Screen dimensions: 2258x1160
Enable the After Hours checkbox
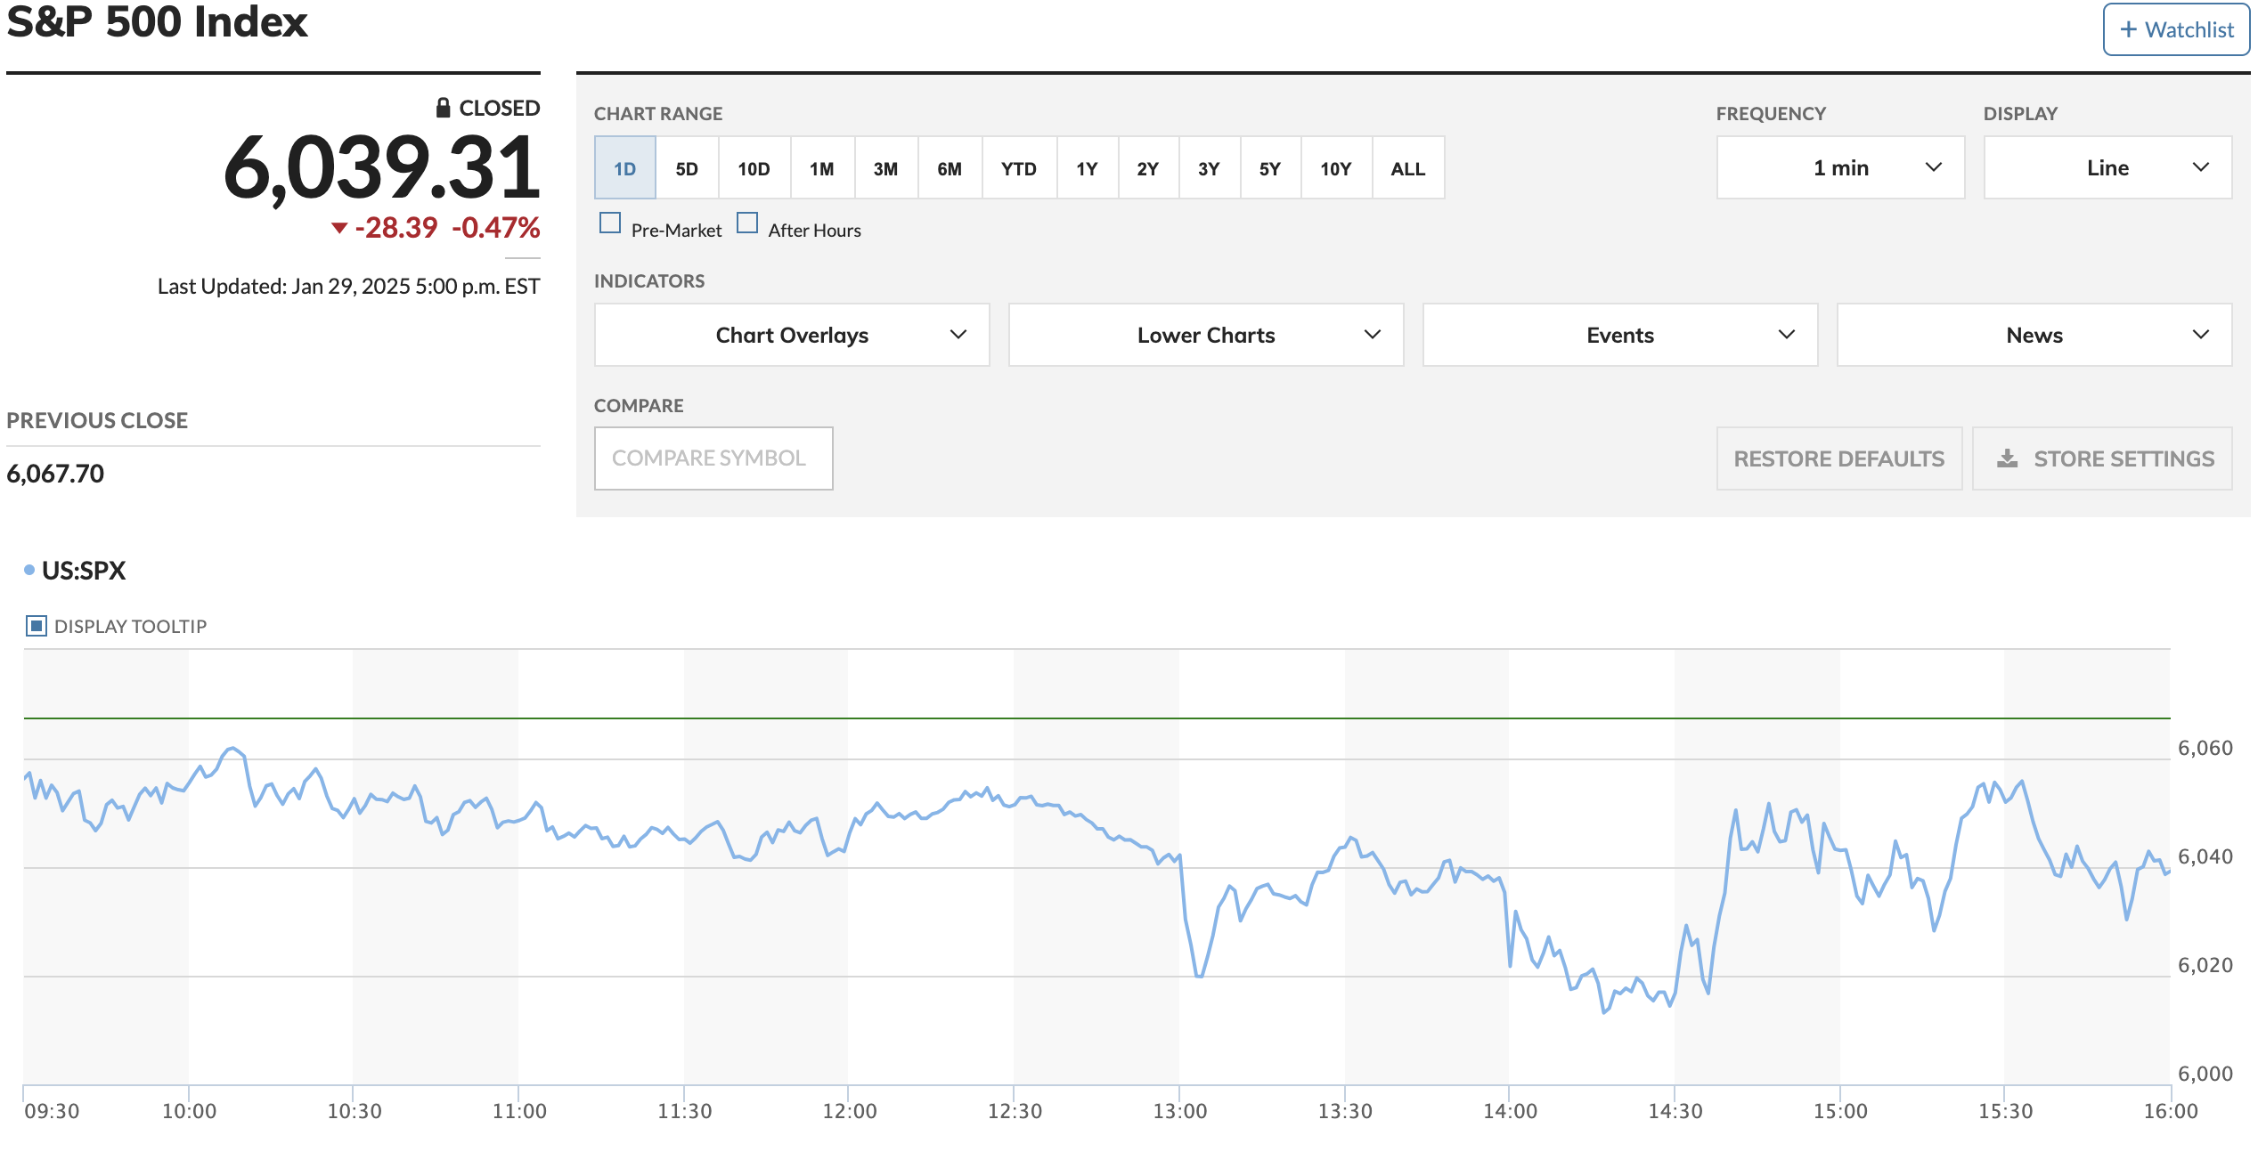747,223
